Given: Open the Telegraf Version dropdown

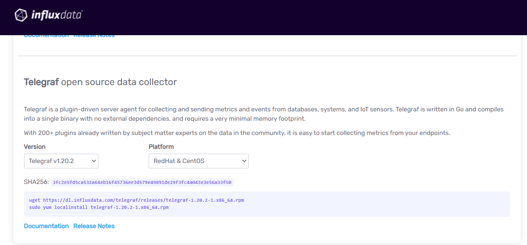Looking at the screenshot, I should [61, 161].
